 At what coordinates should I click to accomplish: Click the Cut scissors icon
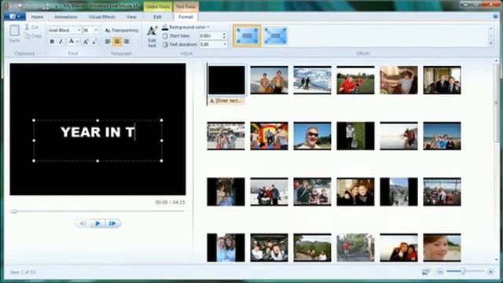click(28, 28)
